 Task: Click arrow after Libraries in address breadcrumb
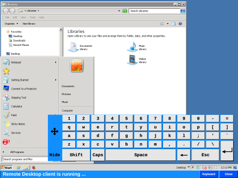(38, 11)
